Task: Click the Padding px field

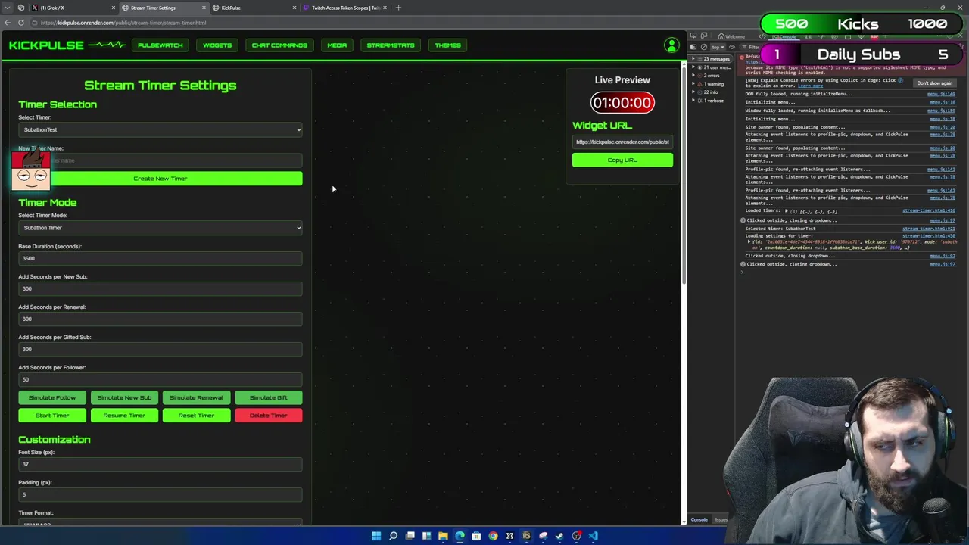Action: (x=160, y=495)
